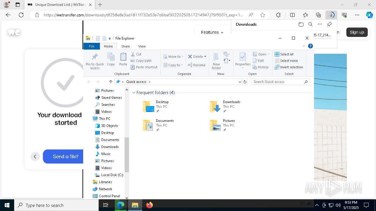This screenshot has height=211, width=376.
Task: Select the Pictures frequent folder
Action: 223,125
